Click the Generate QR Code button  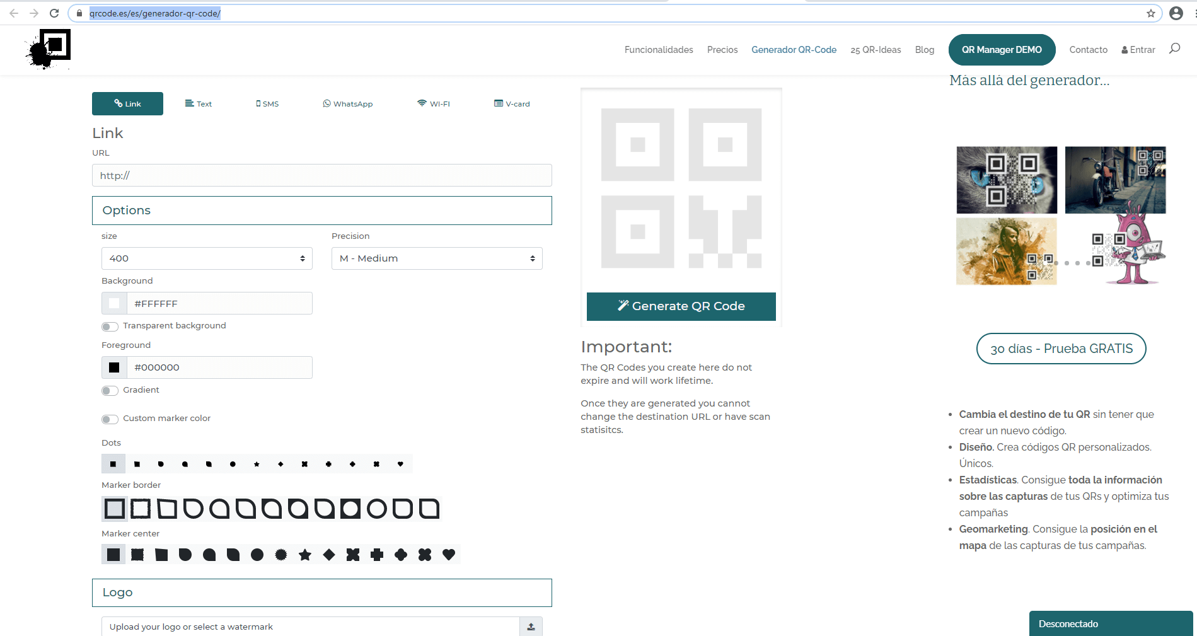681,306
